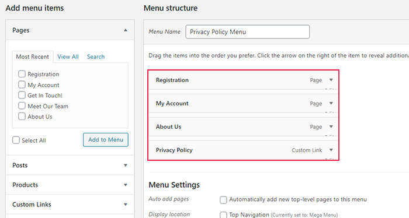
Task: Click the Page type label on My Account row
Action: pos(316,104)
